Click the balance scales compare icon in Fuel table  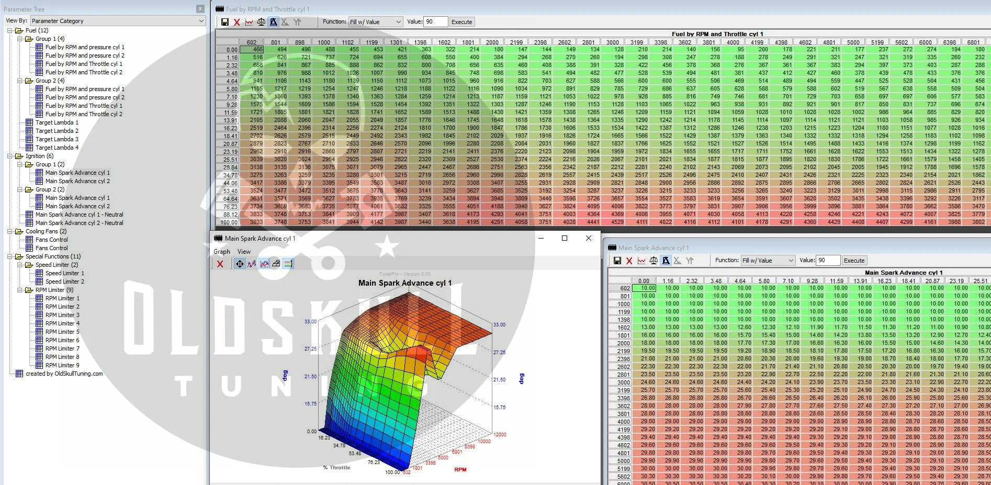pos(261,22)
